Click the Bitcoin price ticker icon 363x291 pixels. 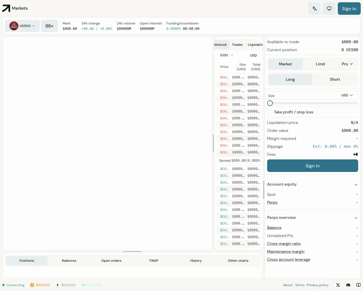[x=32, y=285]
